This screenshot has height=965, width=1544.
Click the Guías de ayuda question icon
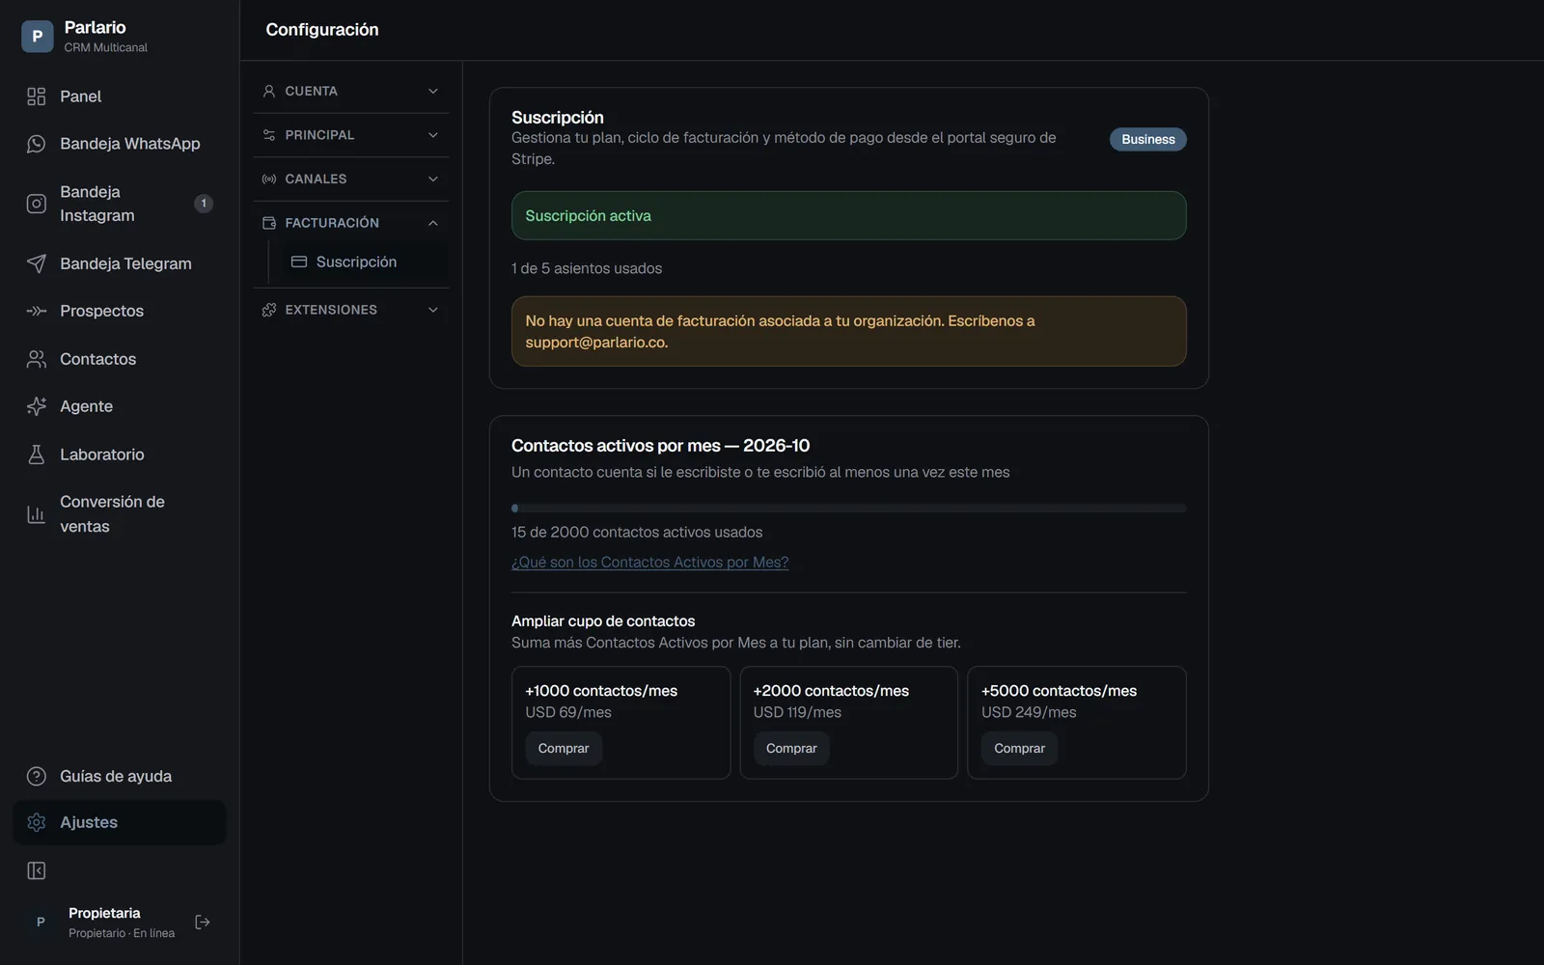[x=37, y=776]
